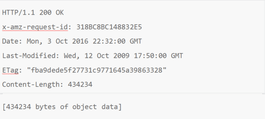Image resolution: width=265 pixels, height=119 pixels.
Task: Click the Content-Length value 434234
Action: pyautogui.click(x=80, y=84)
